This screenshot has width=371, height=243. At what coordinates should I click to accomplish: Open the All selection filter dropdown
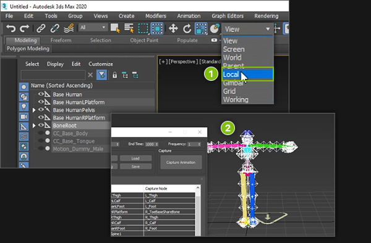(93, 27)
